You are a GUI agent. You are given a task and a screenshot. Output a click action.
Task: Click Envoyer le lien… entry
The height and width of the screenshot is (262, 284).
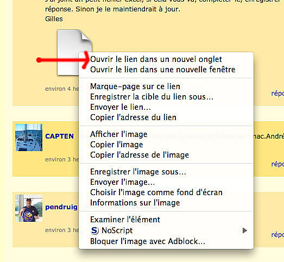tap(166, 107)
